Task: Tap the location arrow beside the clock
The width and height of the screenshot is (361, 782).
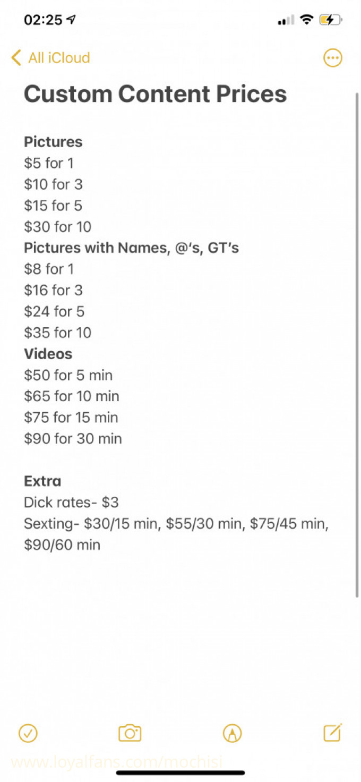Action: pyautogui.click(x=71, y=20)
